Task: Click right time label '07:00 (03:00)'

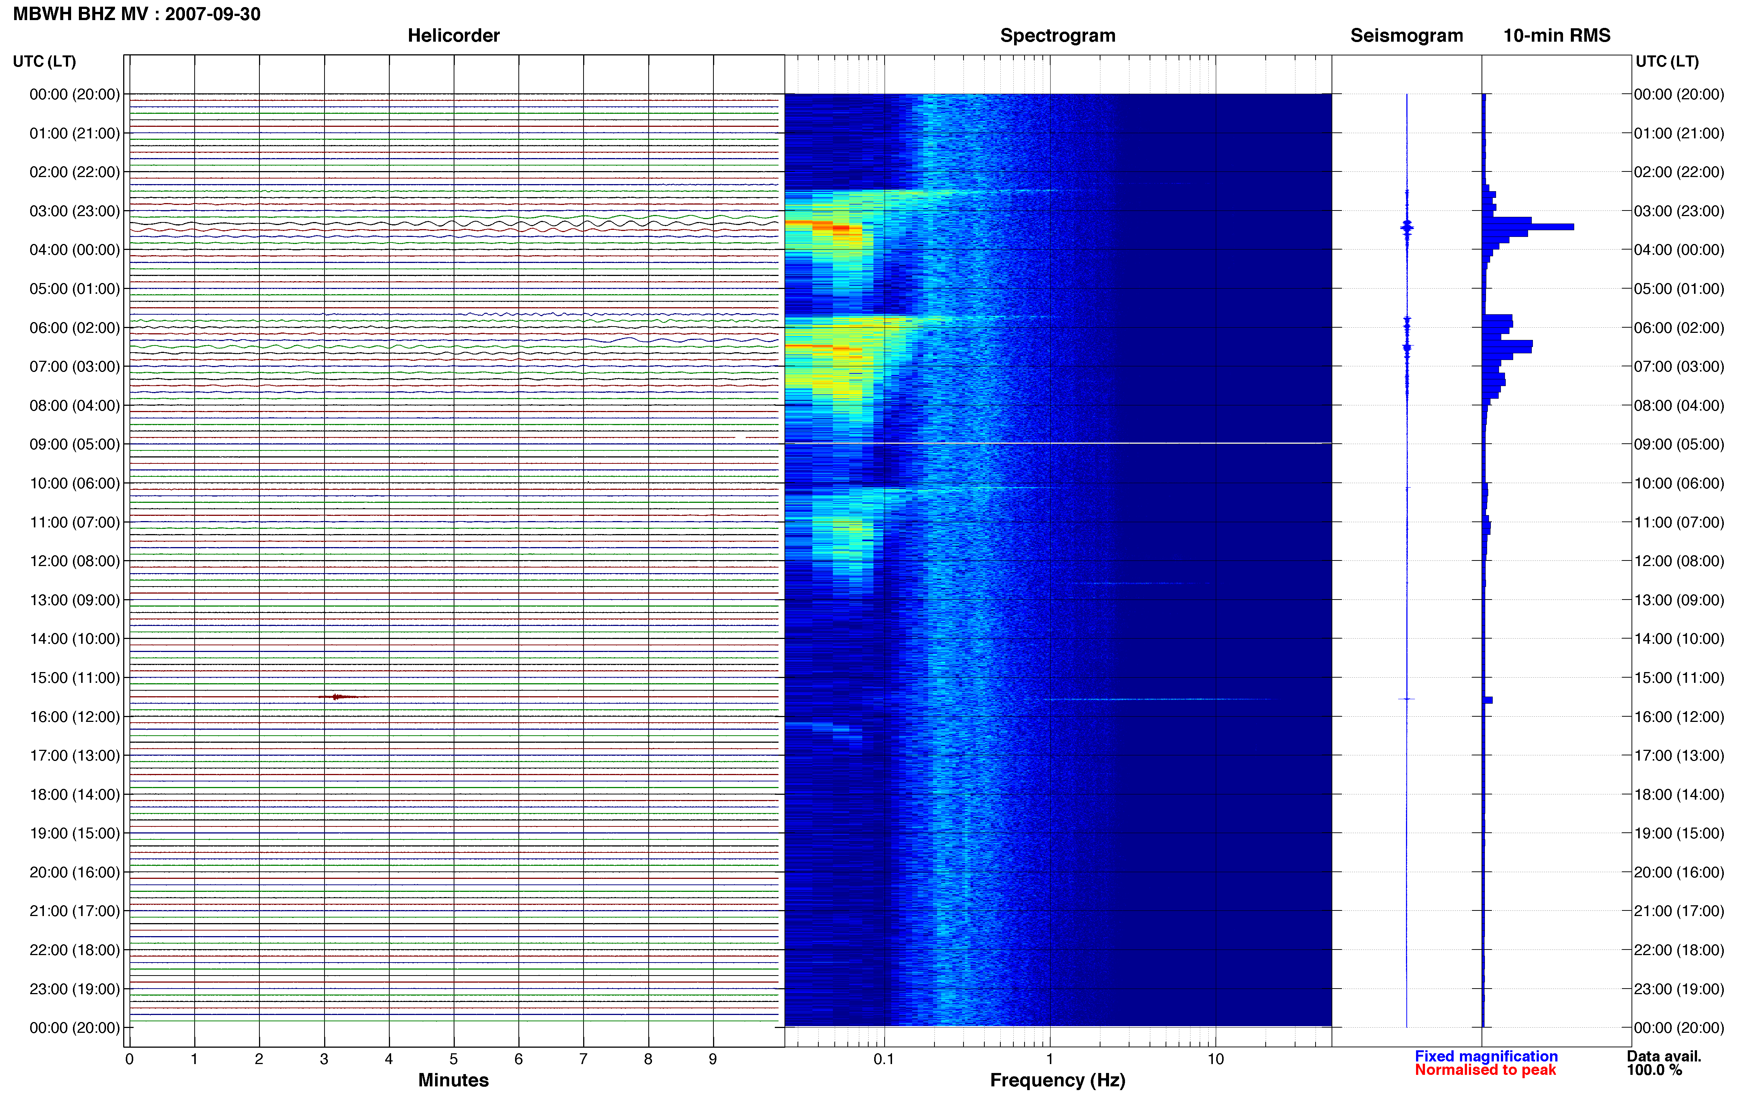Action: coord(1679,367)
